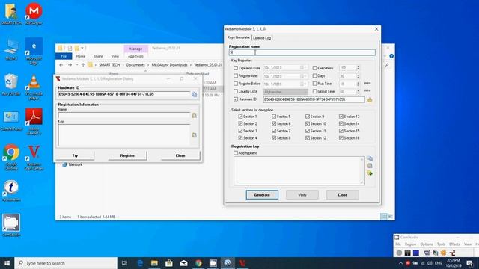This screenshot has width=479, height=269.
Task: Open Quick Access Toolbar dropdown in Explorer
Action: point(82,48)
